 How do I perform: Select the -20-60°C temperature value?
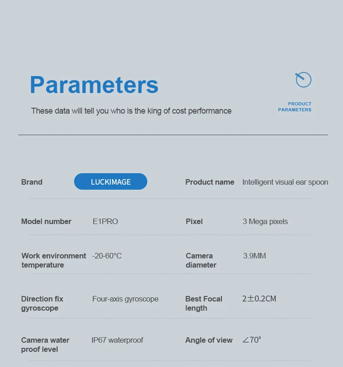point(107,256)
